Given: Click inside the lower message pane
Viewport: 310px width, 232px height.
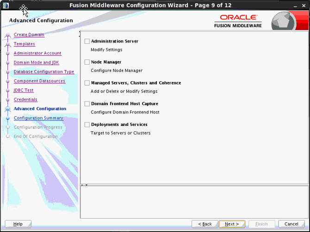Looking at the screenshot, I should (194, 202).
